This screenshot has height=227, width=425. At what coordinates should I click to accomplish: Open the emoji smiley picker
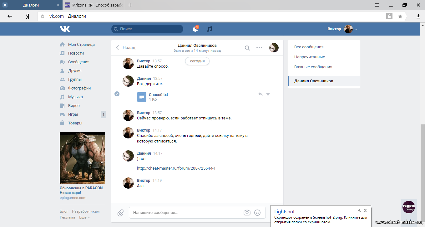pos(257,213)
